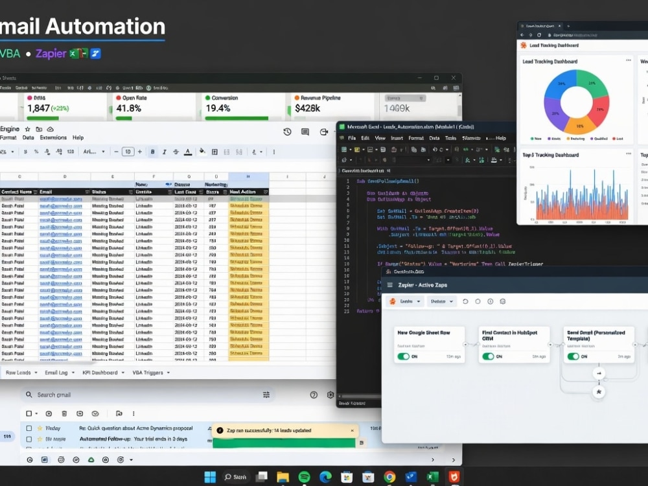Toggle the Send Email Personalized Template zap

(573, 356)
